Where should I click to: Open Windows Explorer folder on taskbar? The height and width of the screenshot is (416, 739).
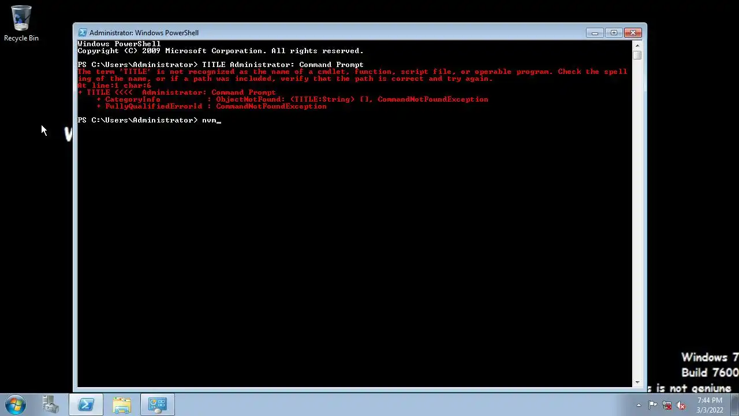tap(122, 404)
